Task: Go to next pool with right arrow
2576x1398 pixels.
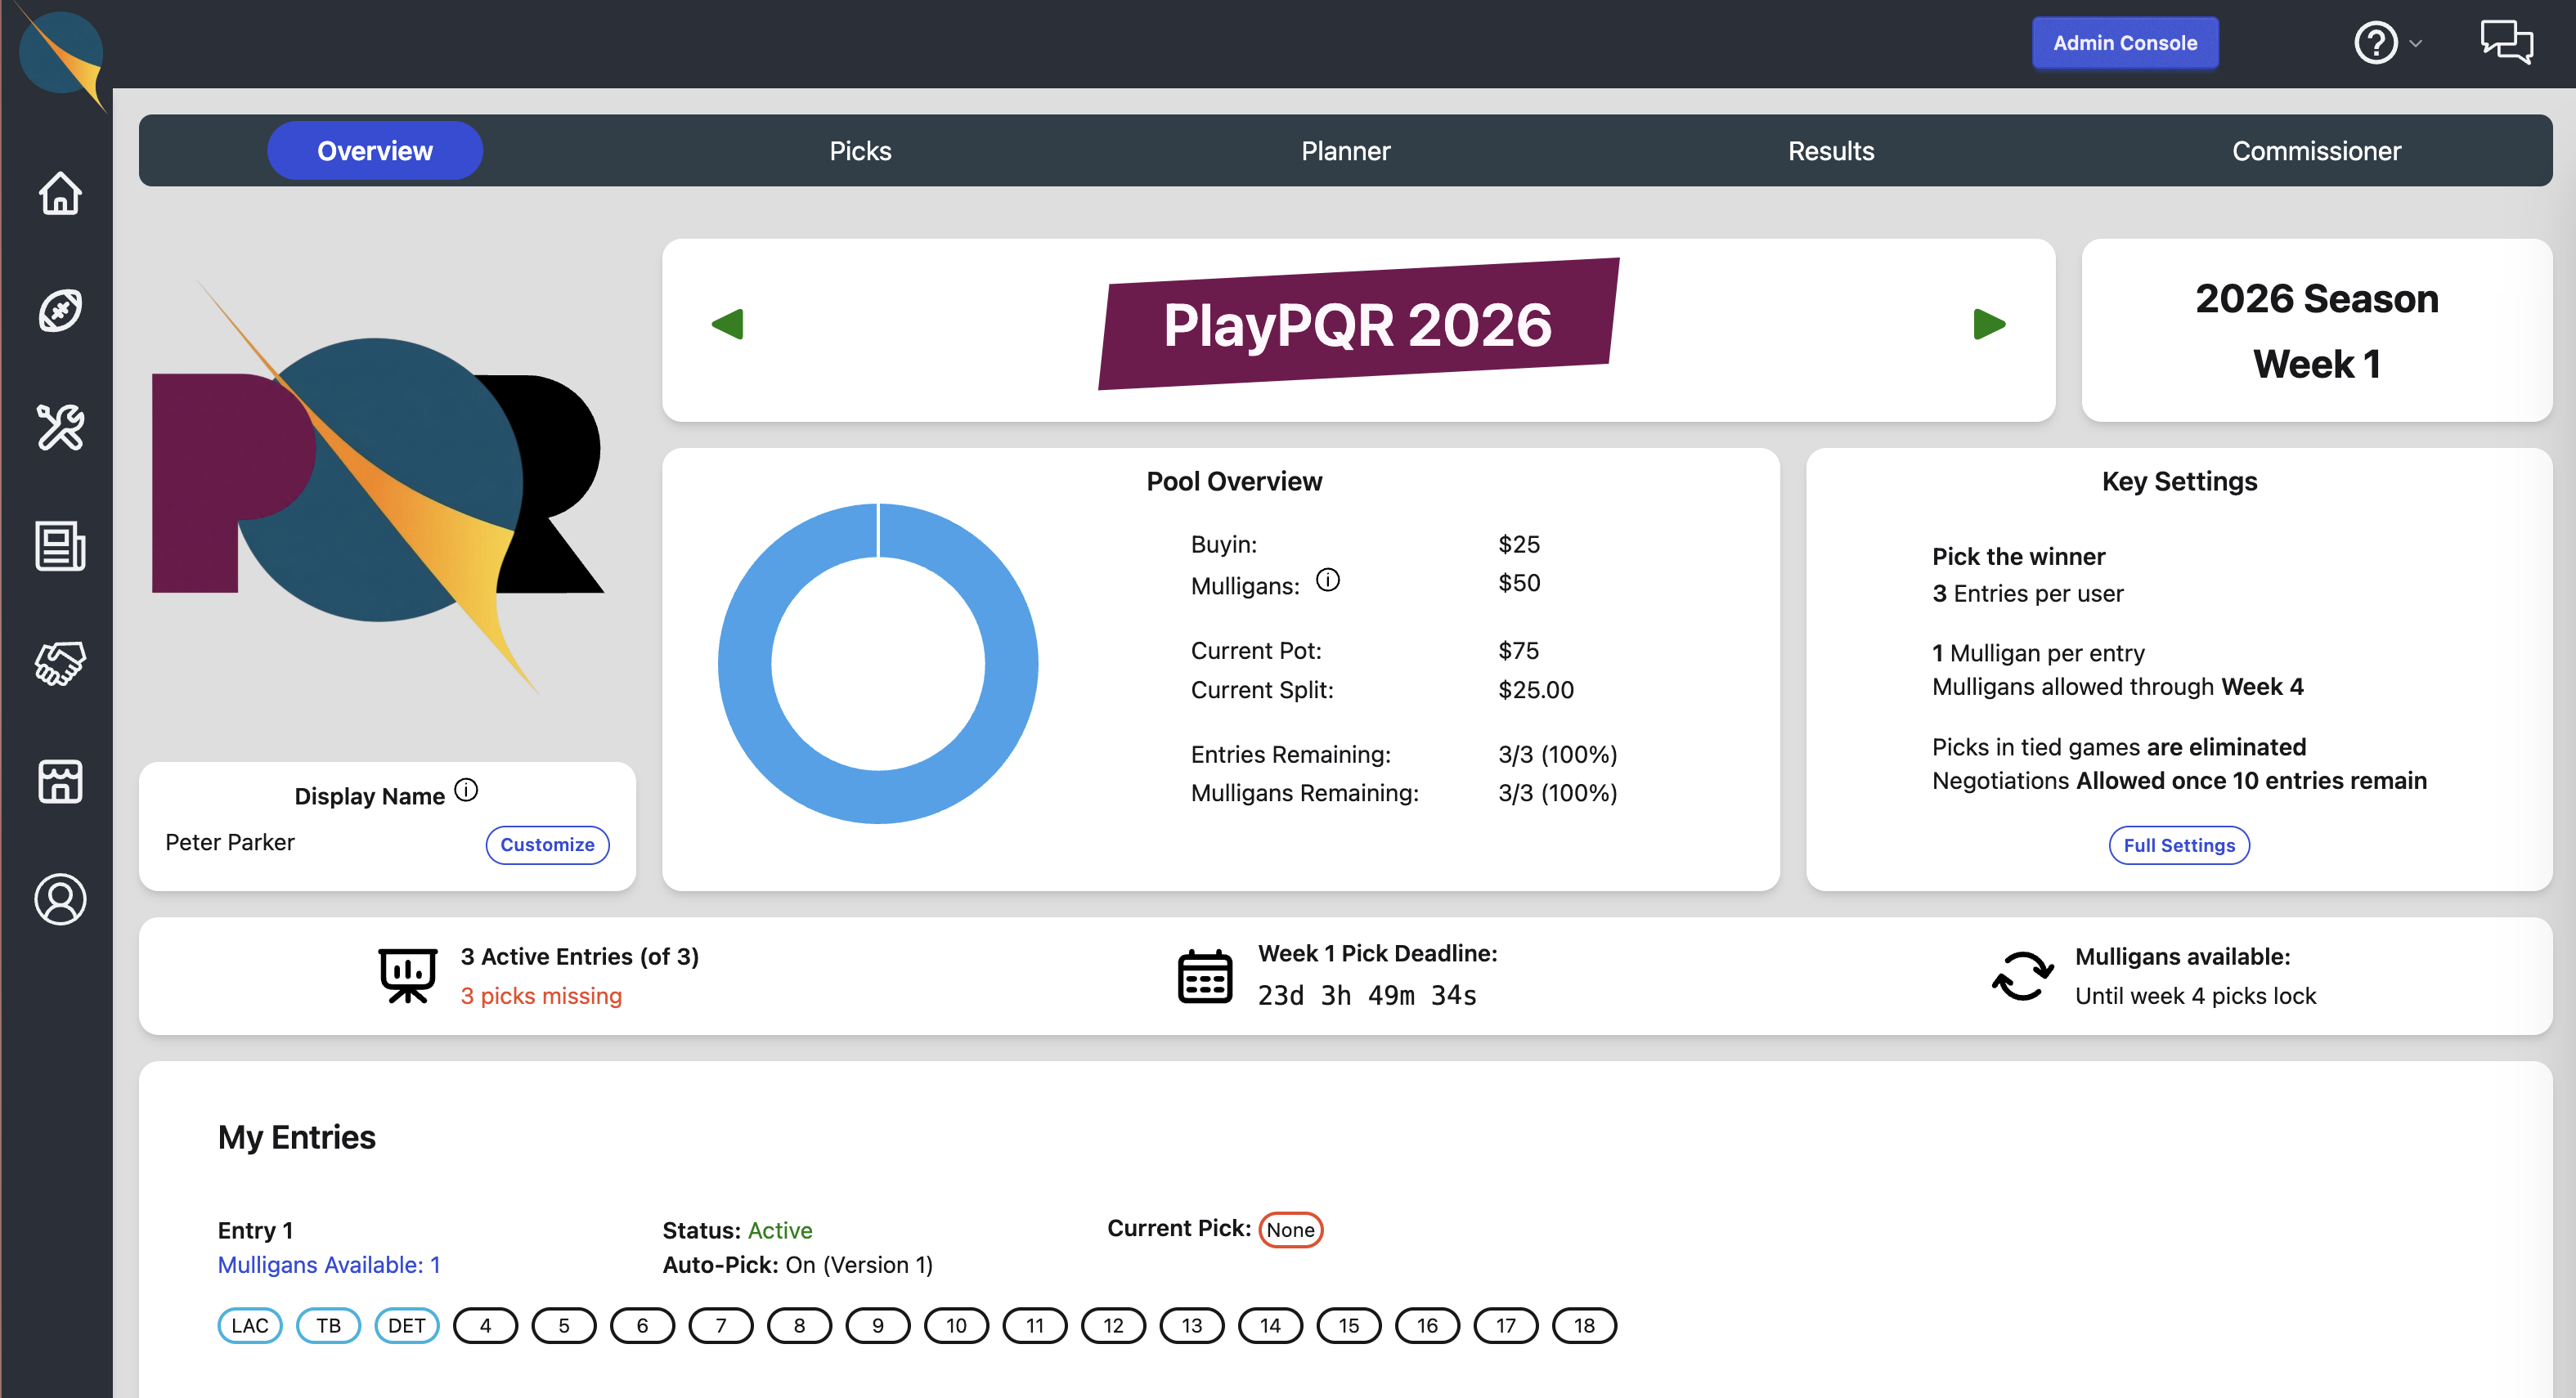Action: pos(1989,324)
